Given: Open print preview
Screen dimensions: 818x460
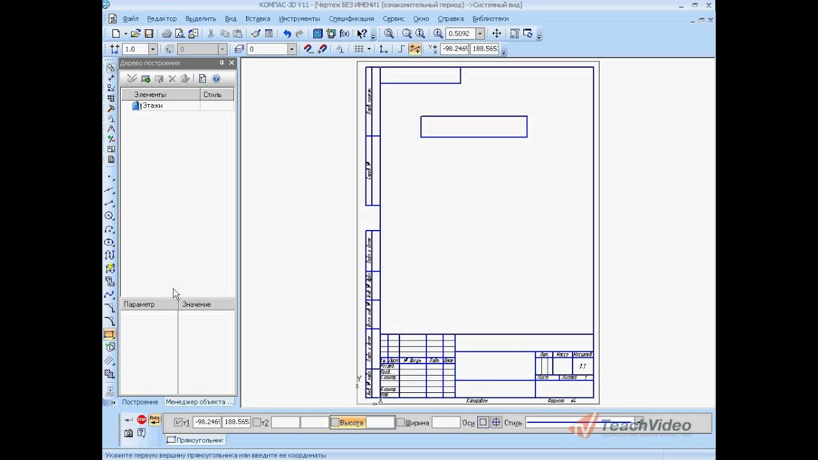Looking at the screenshot, I should 180,34.
